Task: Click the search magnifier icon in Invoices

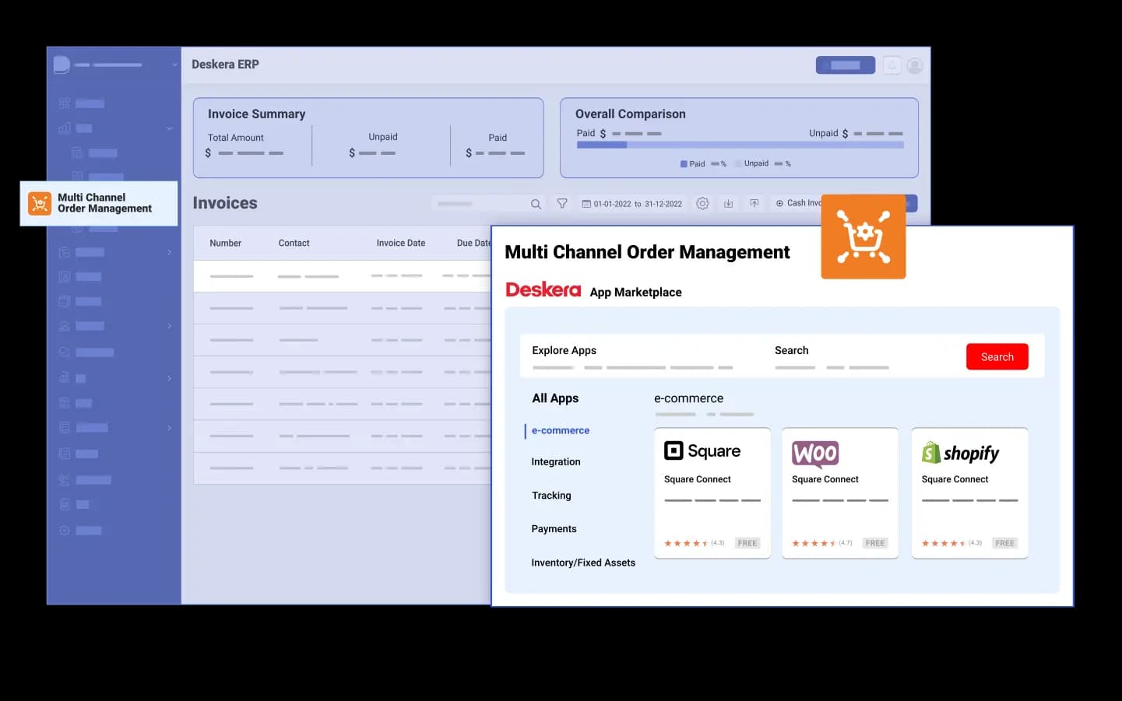Action: coord(536,204)
